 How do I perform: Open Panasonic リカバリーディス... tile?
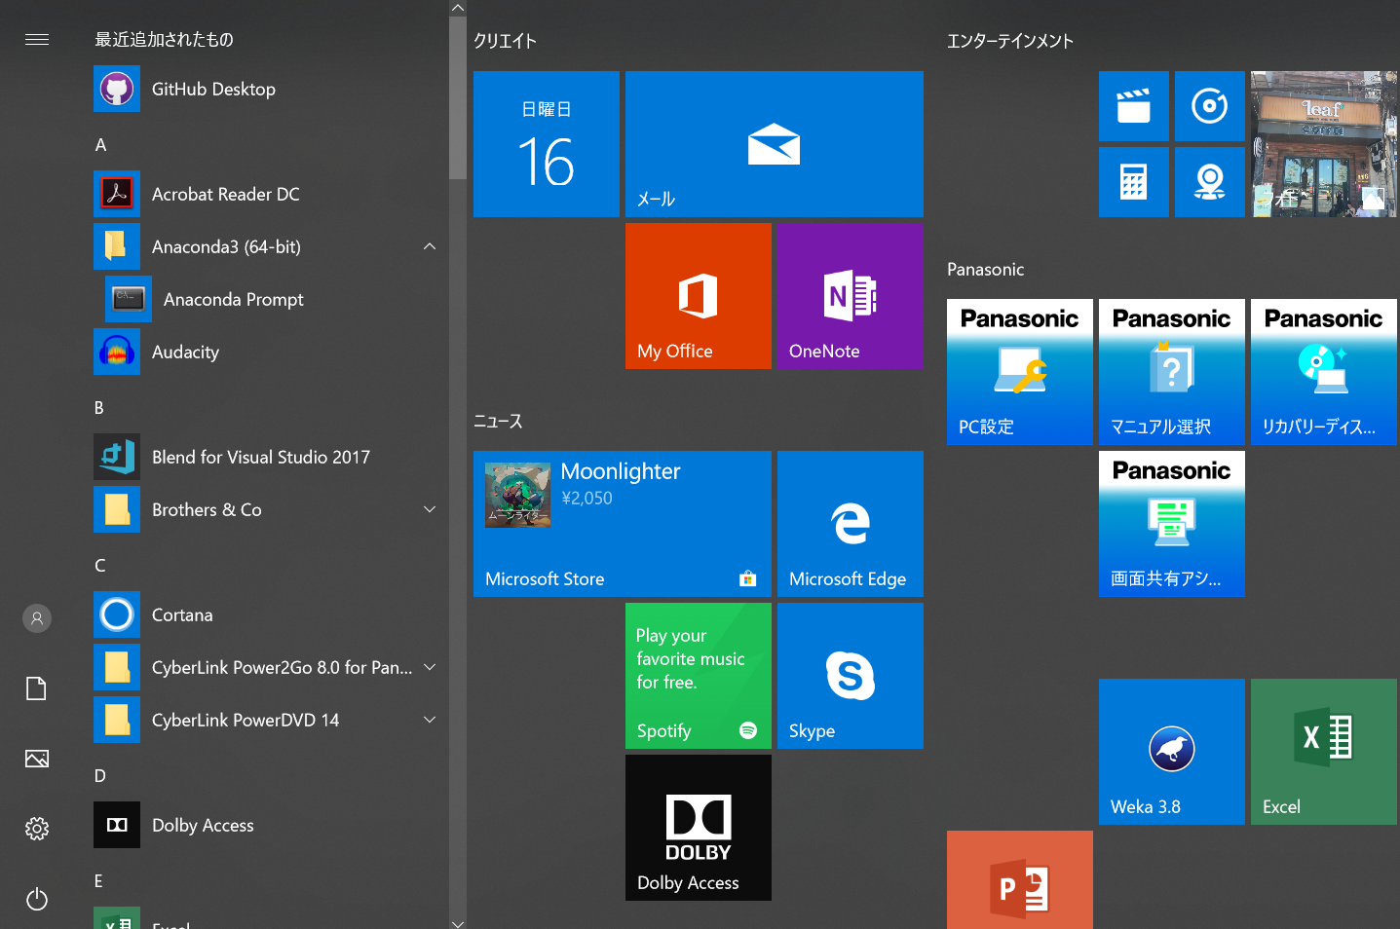click(1324, 372)
